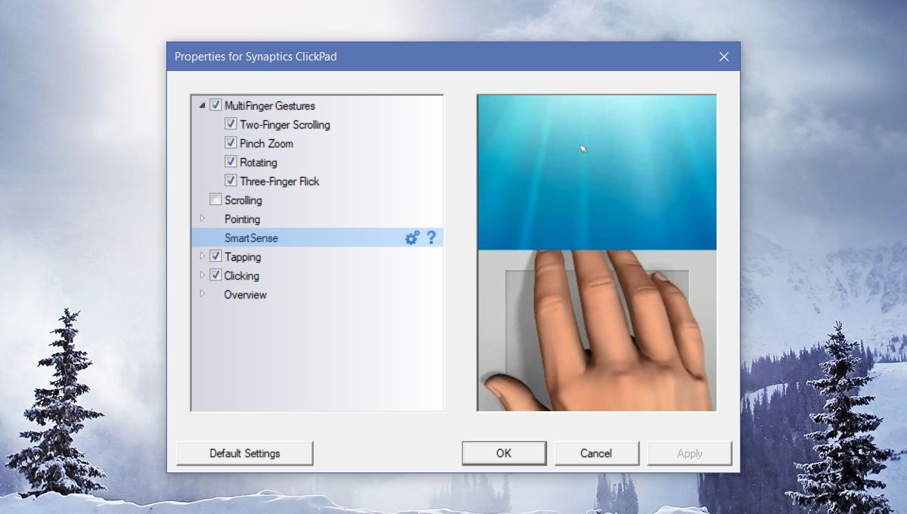Select the SmartSense tree item

pyautogui.click(x=317, y=238)
